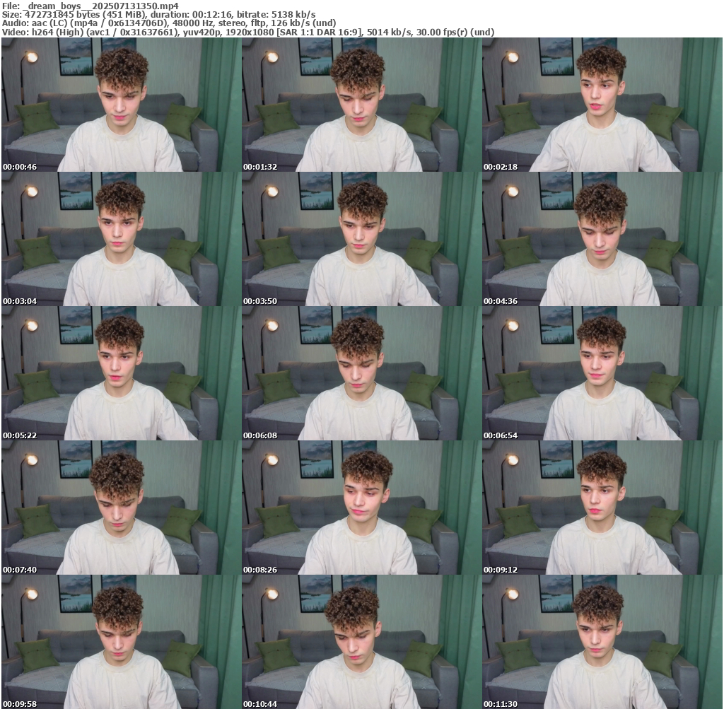Viewport: 724px width, 709px height.
Task: Click the frame timestamped 00:06:08
Action: pyautogui.click(x=361, y=373)
